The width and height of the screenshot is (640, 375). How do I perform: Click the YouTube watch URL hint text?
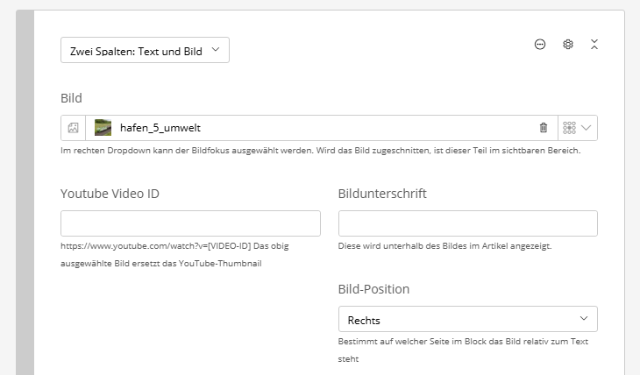click(x=174, y=246)
